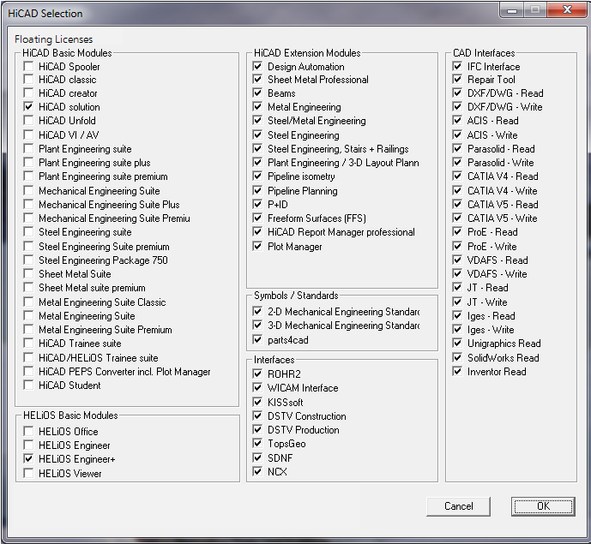The height and width of the screenshot is (544, 591).
Task: Uncheck the DSTV Production checkbox
Action: [258, 429]
